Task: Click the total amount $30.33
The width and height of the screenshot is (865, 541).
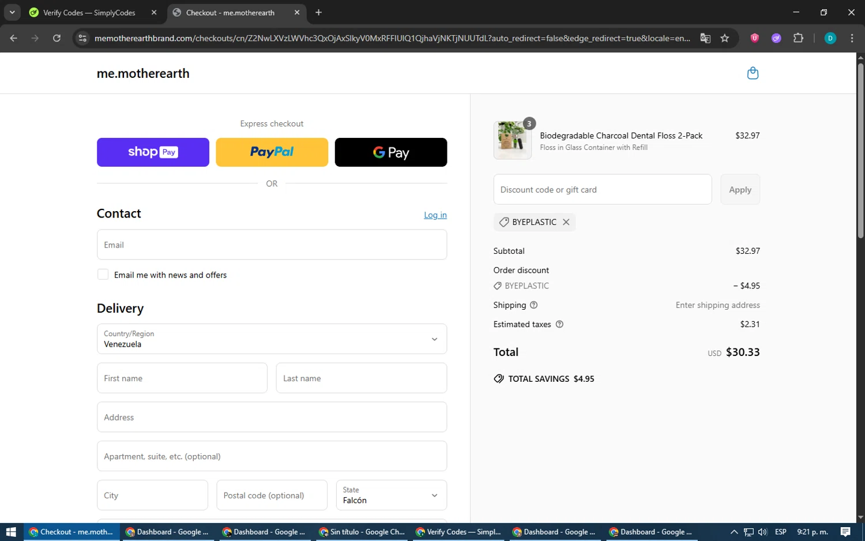Action: [743, 352]
